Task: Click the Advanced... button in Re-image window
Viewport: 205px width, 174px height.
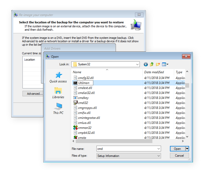Action: (34, 94)
